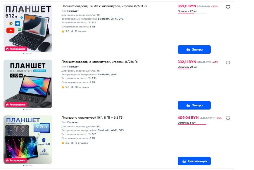Add TG 30 tablet to cart for Завтра

tap(194, 49)
